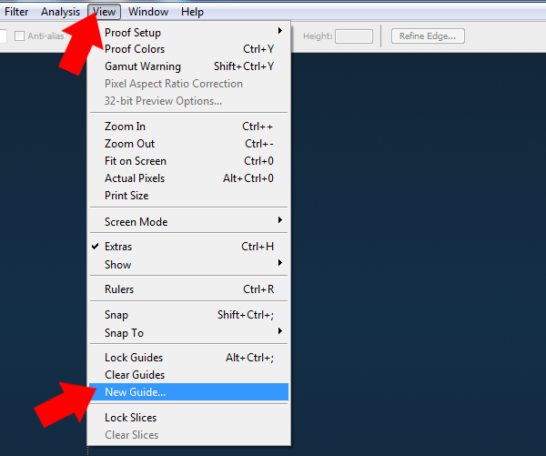The width and height of the screenshot is (546, 456).
Task: Select Lock Guides
Action: 189,358
